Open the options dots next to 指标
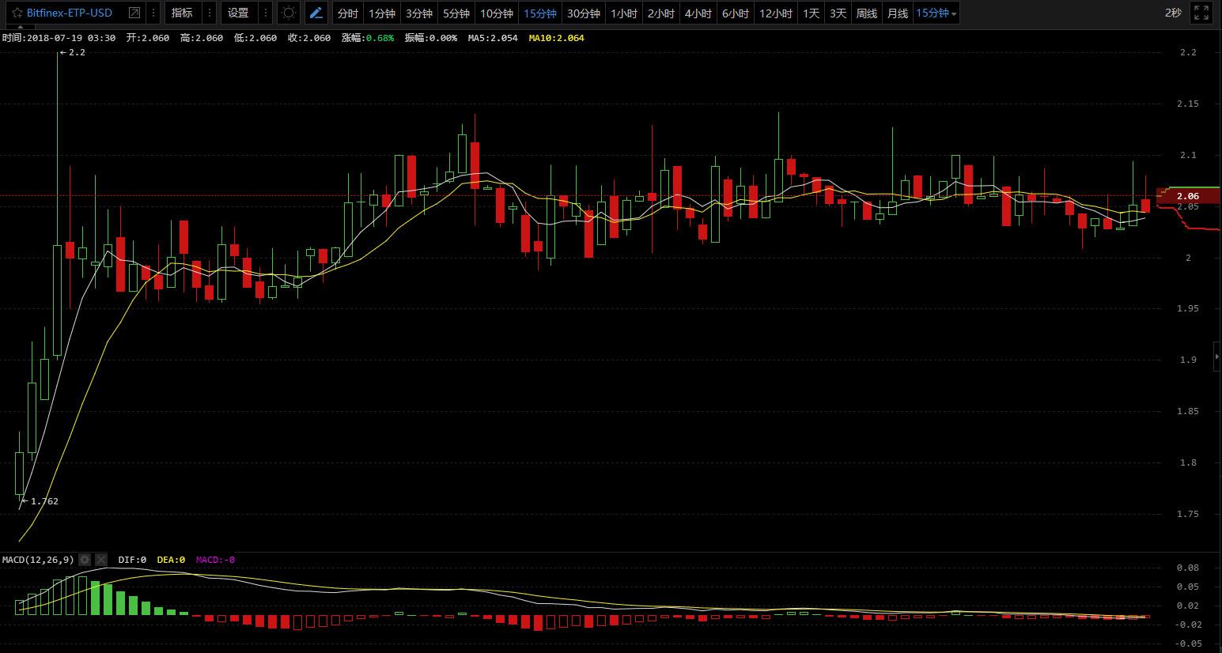 (x=209, y=13)
